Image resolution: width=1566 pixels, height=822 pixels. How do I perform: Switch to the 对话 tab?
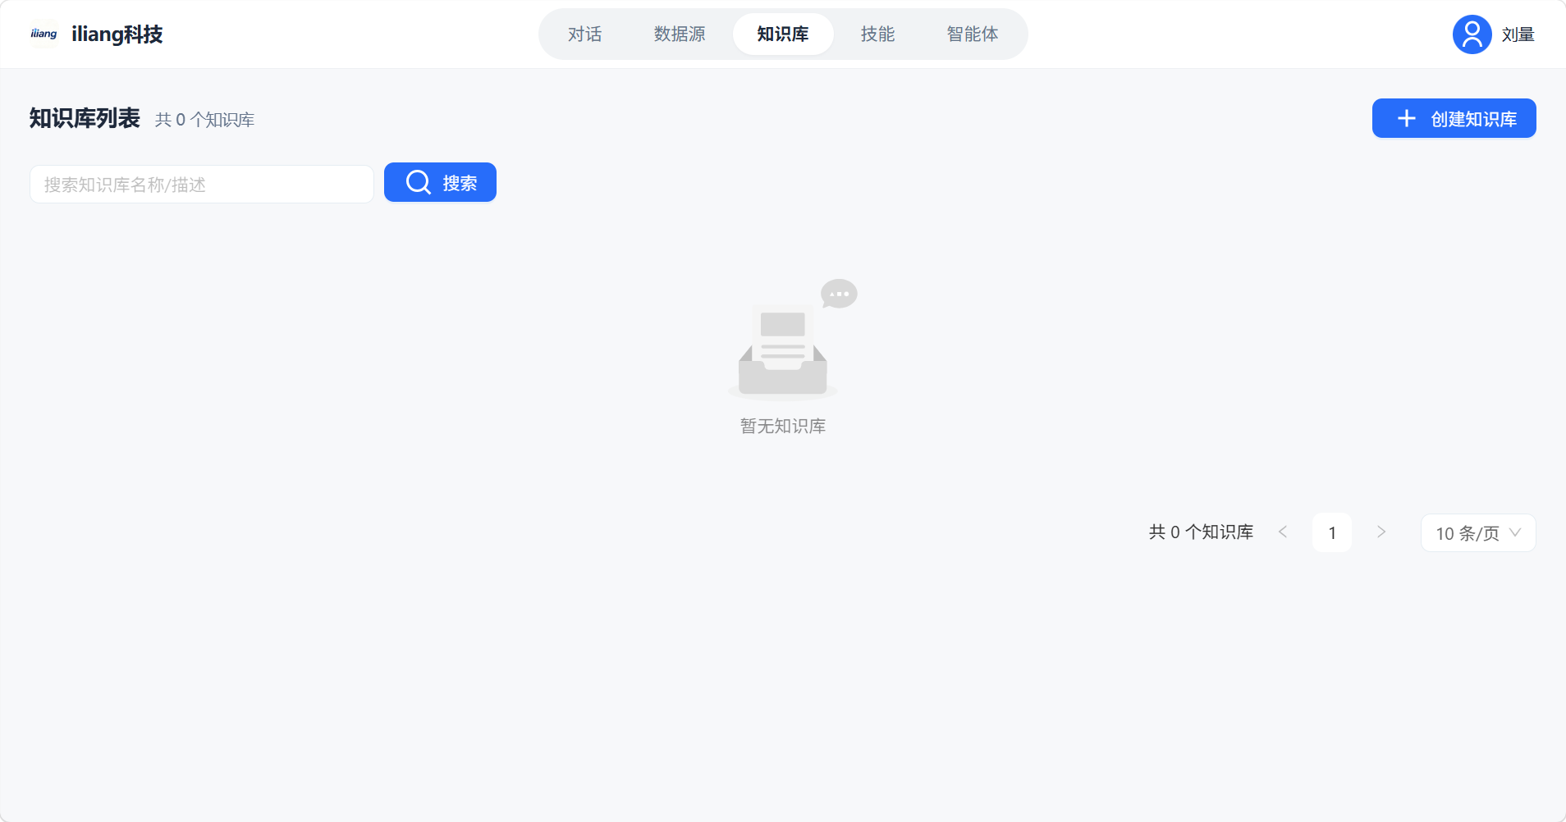point(585,34)
